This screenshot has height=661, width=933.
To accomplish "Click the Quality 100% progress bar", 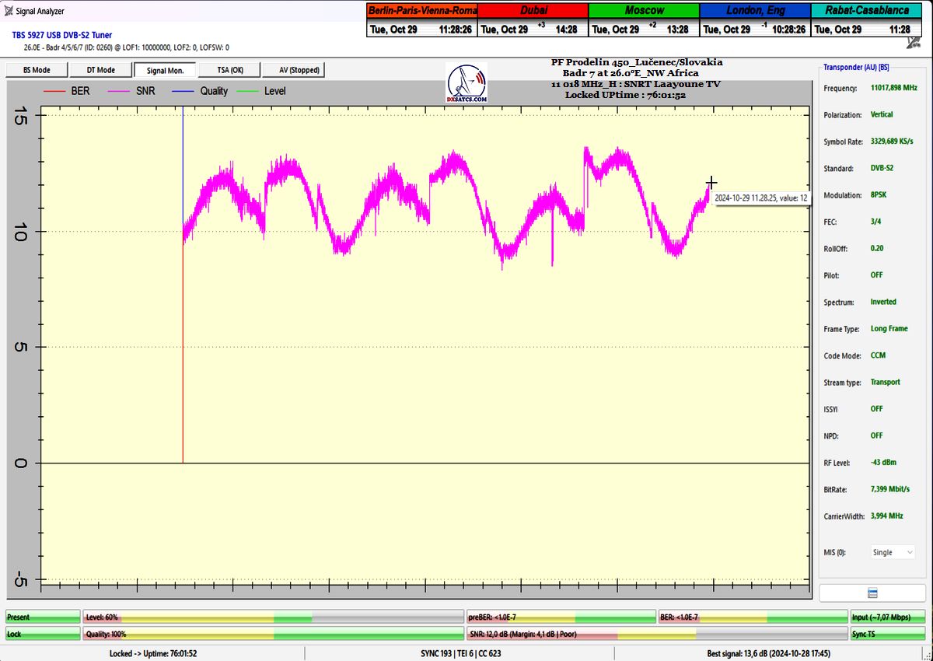I will (x=272, y=634).
